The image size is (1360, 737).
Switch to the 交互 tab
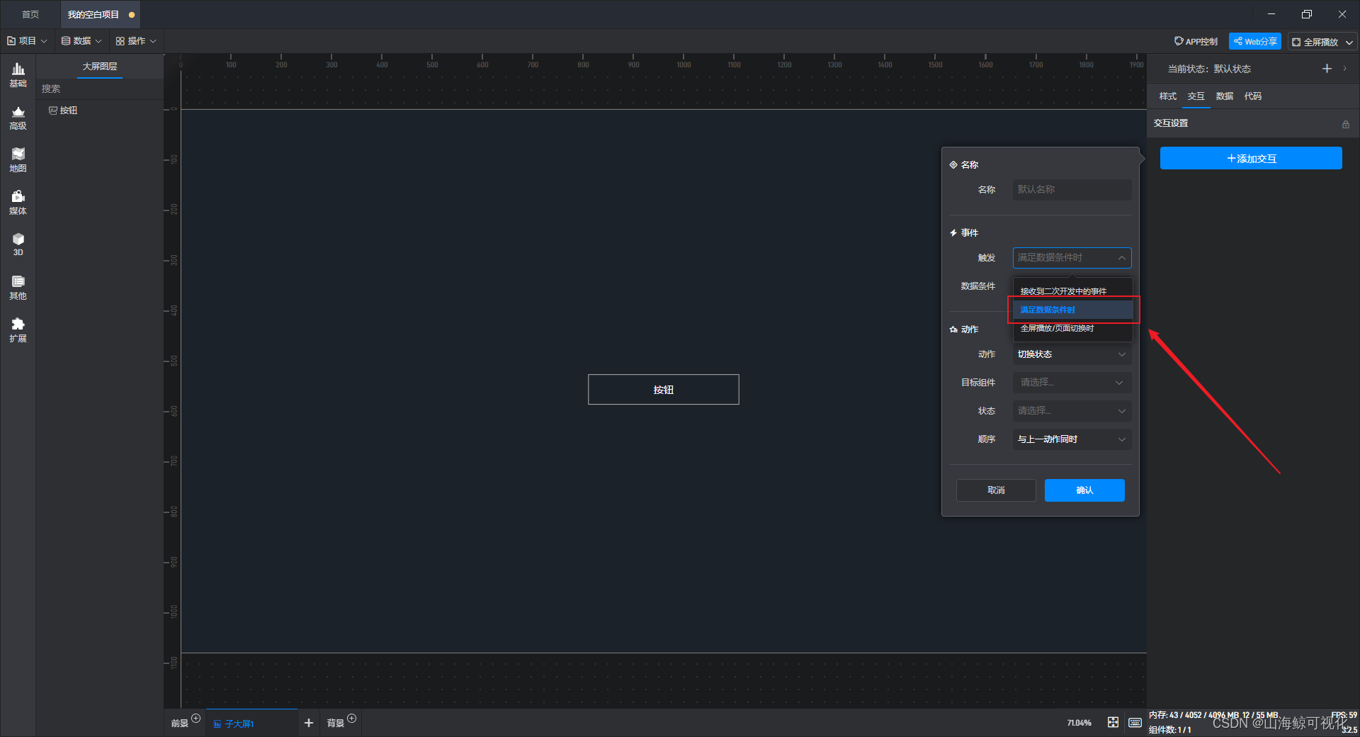point(1196,96)
